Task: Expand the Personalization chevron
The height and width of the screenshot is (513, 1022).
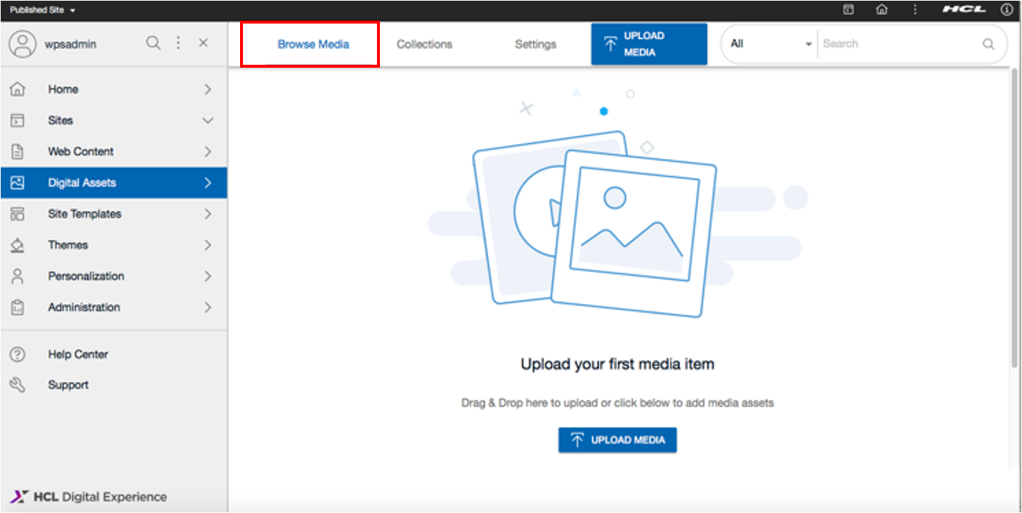Action: pos(208,276)
